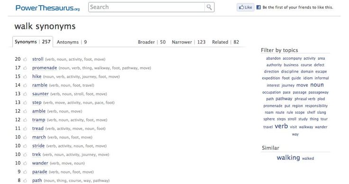Open the PowerThesaurus.org logo homepage
The height and width of the screenshot is (184, 349).
pyautogui.click(x=47, y=8)
